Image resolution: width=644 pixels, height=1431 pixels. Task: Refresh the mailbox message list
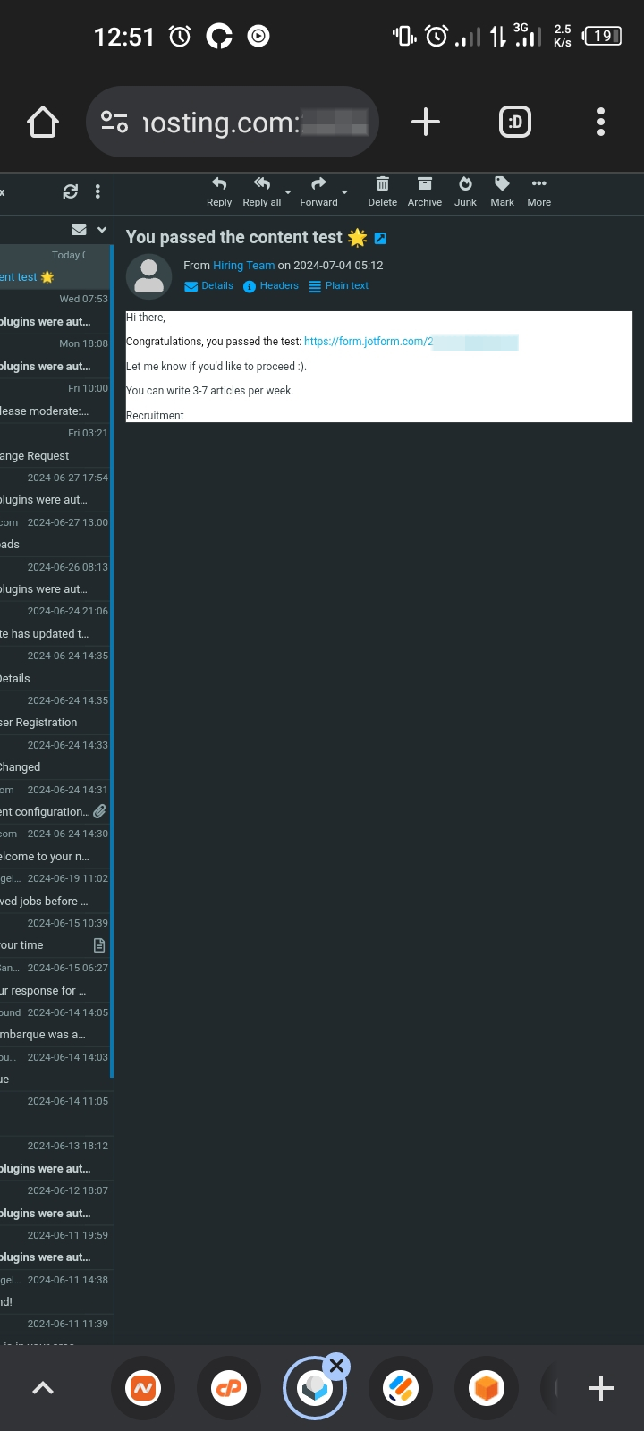[x=70, y=191]
